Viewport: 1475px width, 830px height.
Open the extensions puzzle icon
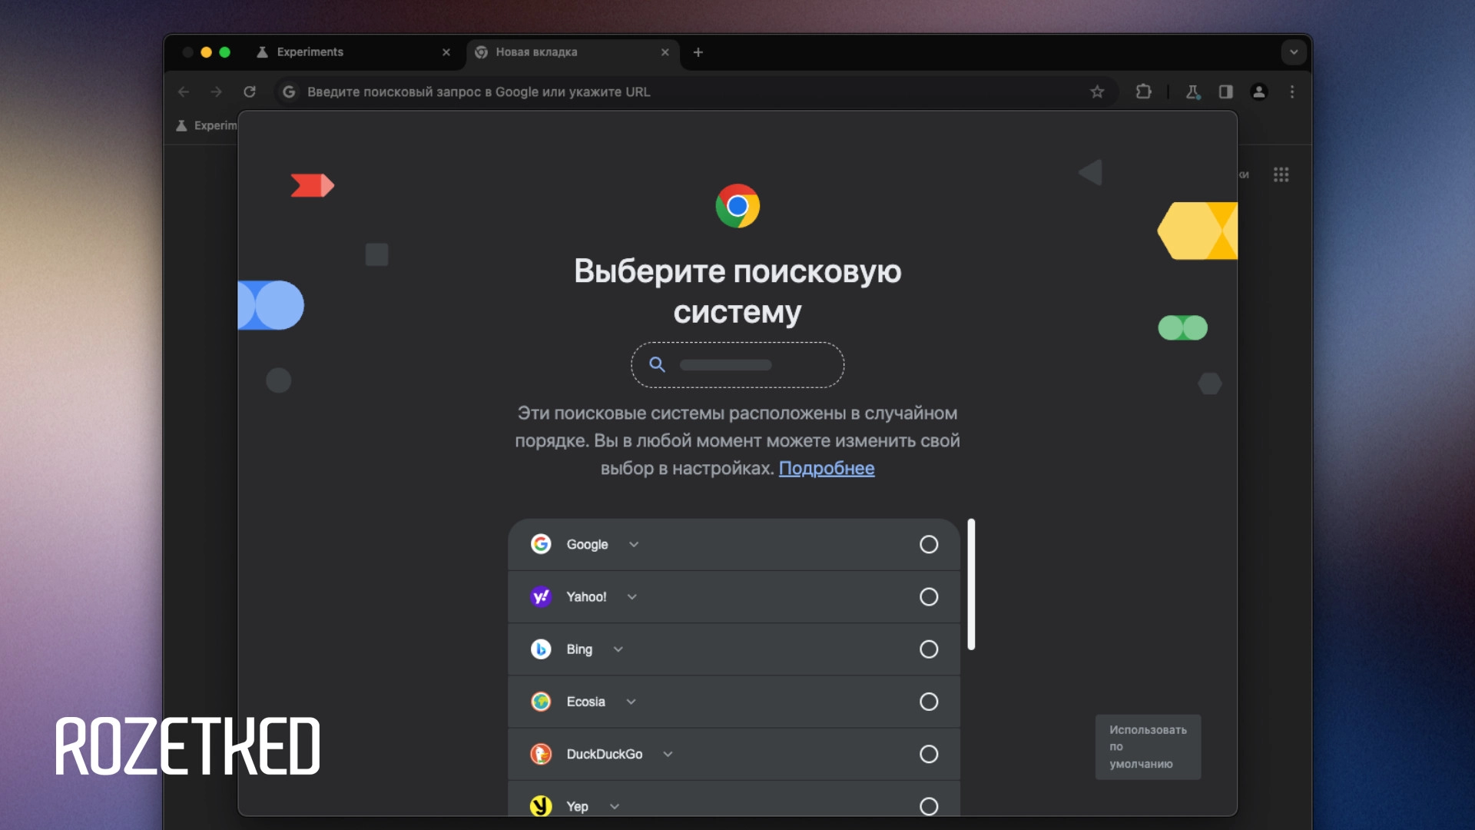[1143, 91]
